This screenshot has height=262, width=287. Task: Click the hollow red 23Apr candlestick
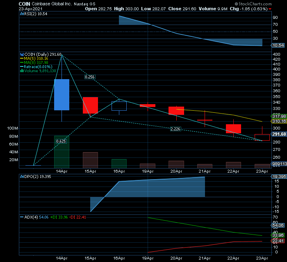(x=262, y=137)
